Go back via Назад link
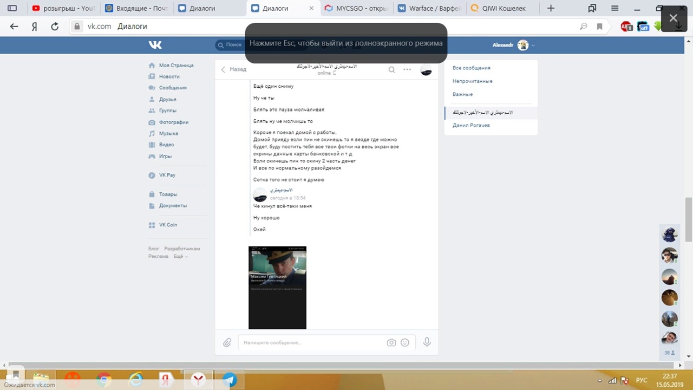The image size is (693, 390). (233, 69)
